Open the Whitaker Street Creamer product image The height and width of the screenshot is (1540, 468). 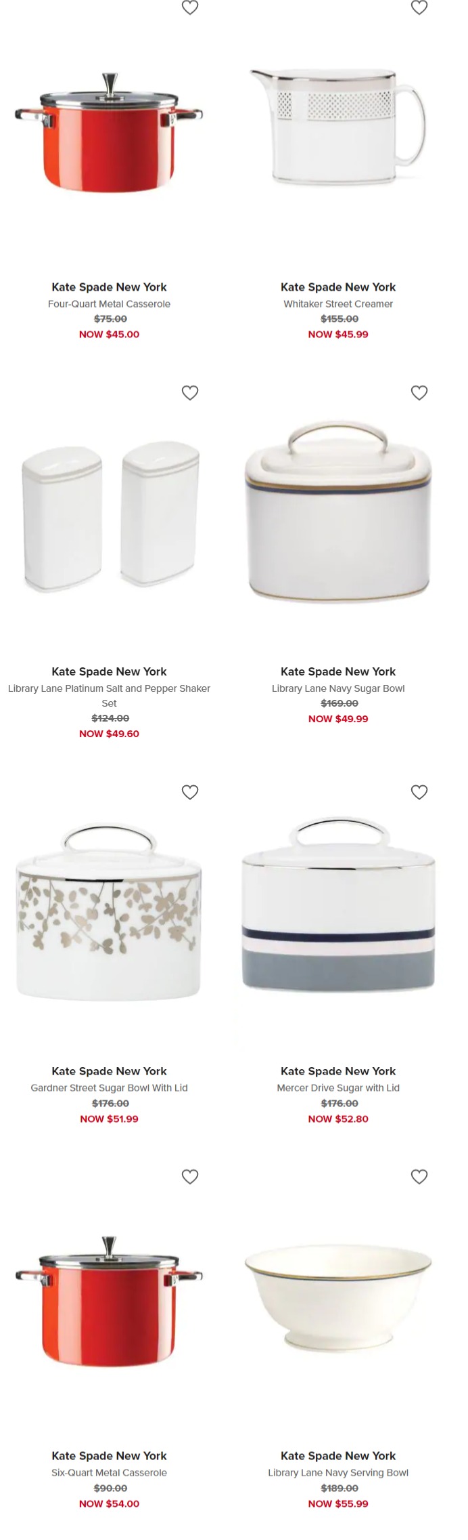pyautogui.click(x=338, y=127)
